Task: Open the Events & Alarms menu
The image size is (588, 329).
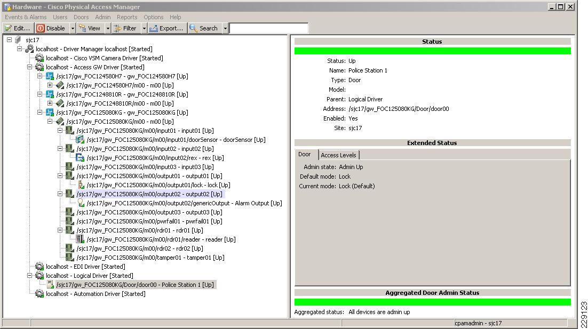Action: (26, 17)
